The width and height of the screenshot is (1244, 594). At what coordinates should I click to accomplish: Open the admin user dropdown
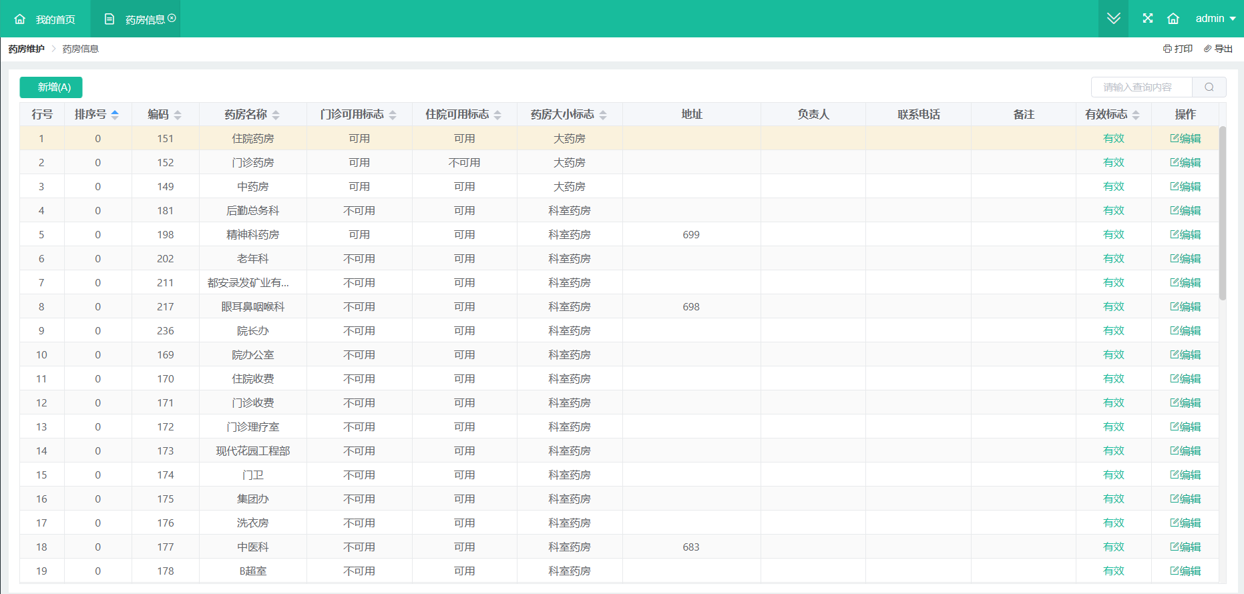pyautogui.click(x=1215, y=19)
